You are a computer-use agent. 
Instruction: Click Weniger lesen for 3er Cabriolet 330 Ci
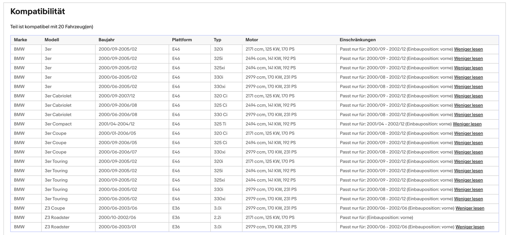tap(468, 114)
